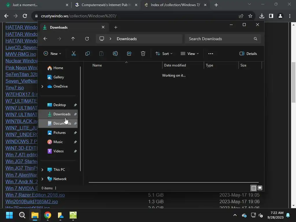
Task: Click the breadcrumb chevron before Downloads
Action: tap(110, 39)
